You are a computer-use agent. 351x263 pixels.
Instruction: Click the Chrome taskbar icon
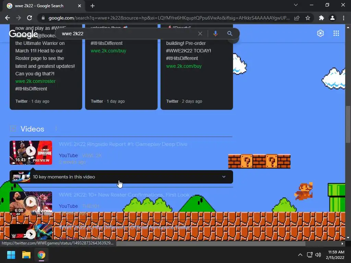pyautogui.click(x=41, y=255)
